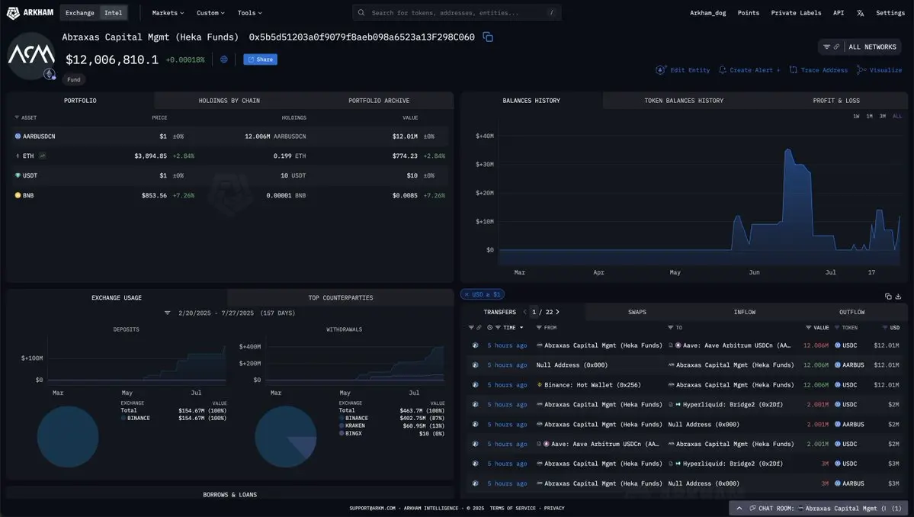Click the Fund tag under the entity logo

[73, 79]
